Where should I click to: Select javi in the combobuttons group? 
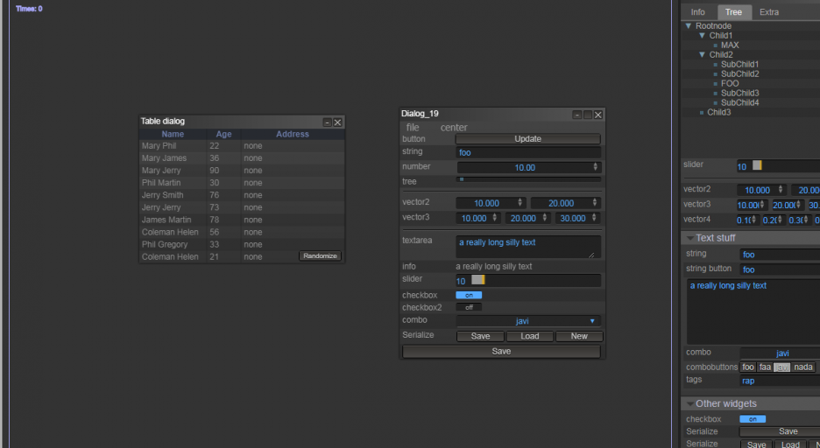tap(782, 367)
